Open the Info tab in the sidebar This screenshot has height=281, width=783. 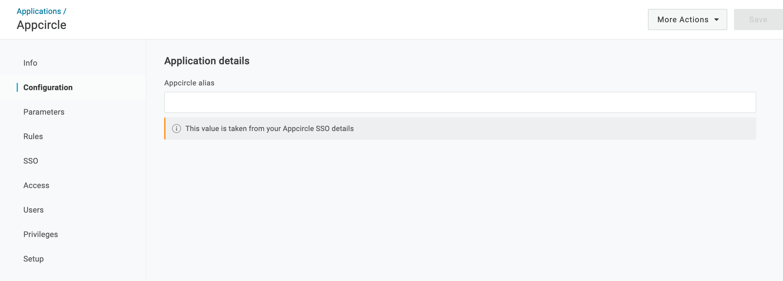30,63
